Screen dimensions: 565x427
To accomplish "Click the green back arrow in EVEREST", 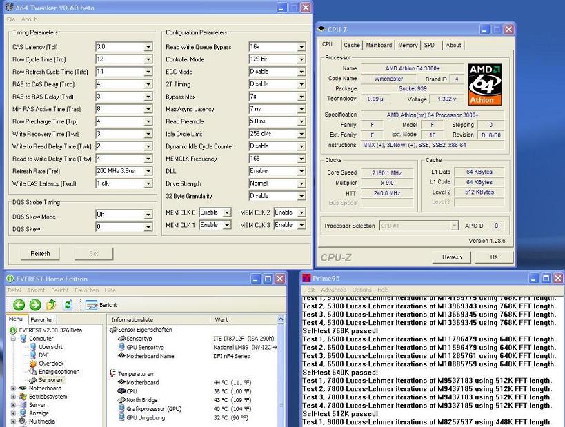I will 19,305.
